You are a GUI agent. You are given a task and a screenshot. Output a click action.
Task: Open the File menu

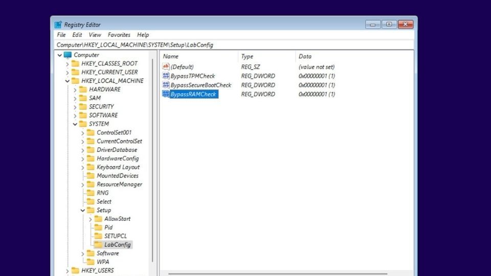[x=61, y=35]
